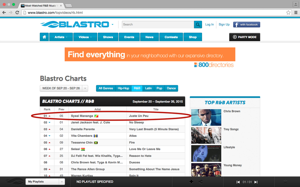Select the R&B chart filter
The width and height of the screenshot is (300, 187).
(137, 88)
